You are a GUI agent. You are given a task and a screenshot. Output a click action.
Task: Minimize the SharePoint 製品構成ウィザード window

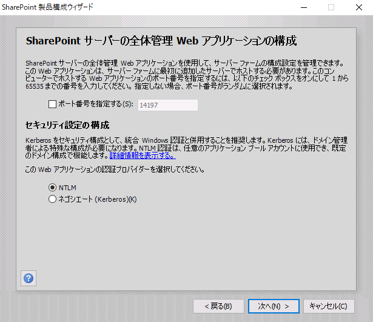coord(304,7)
